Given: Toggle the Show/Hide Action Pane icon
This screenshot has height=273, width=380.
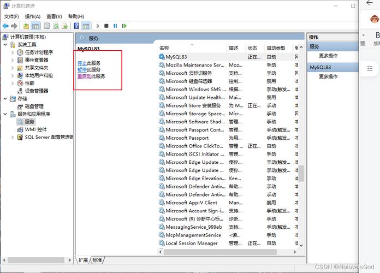Looking at the screenshot, I should pos(86,26).
